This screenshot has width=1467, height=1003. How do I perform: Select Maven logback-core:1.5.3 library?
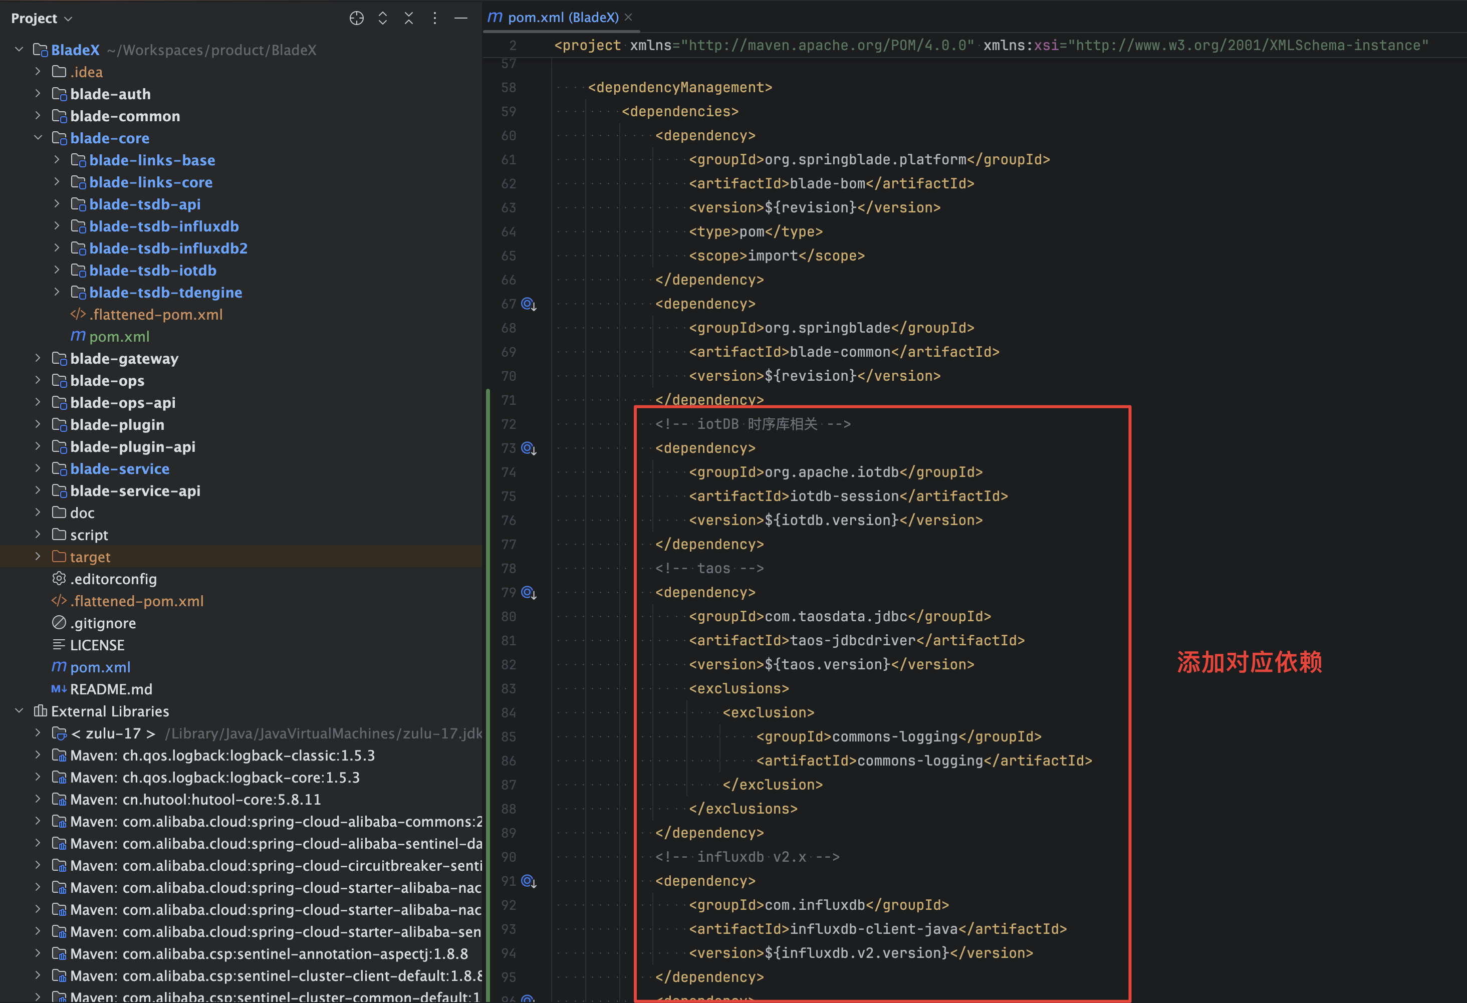click(x=214, y=778)
